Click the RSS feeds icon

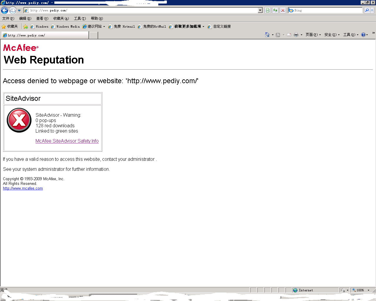pos(278,35)
